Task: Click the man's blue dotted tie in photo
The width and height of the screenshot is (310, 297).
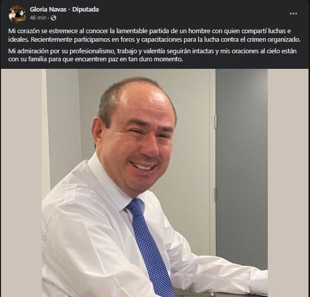Action: [150, 247]
